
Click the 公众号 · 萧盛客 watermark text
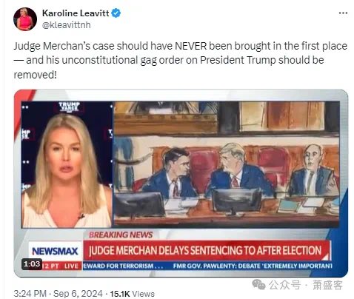306,285
